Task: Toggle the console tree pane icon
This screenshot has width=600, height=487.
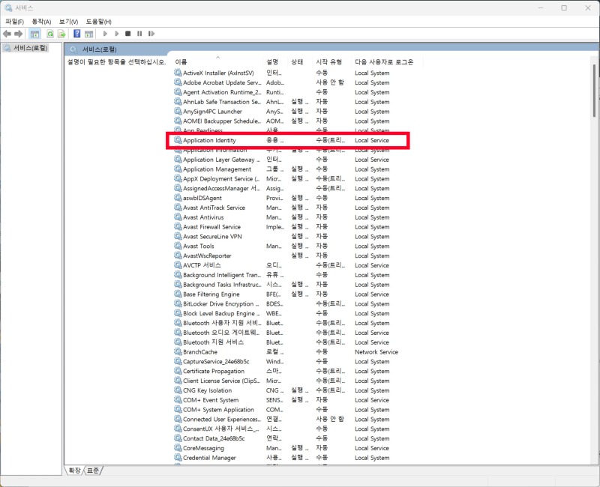Action: coord(34,34)
